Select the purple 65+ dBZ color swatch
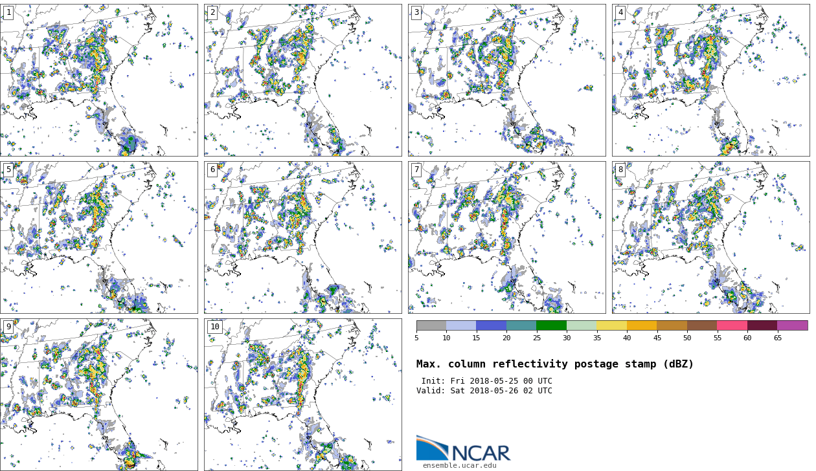Screen dimensions: 816x471 792,325
